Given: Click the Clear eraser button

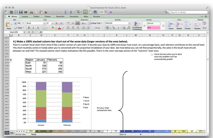Looking at the screenshot, I should click(x=19, y=28).
